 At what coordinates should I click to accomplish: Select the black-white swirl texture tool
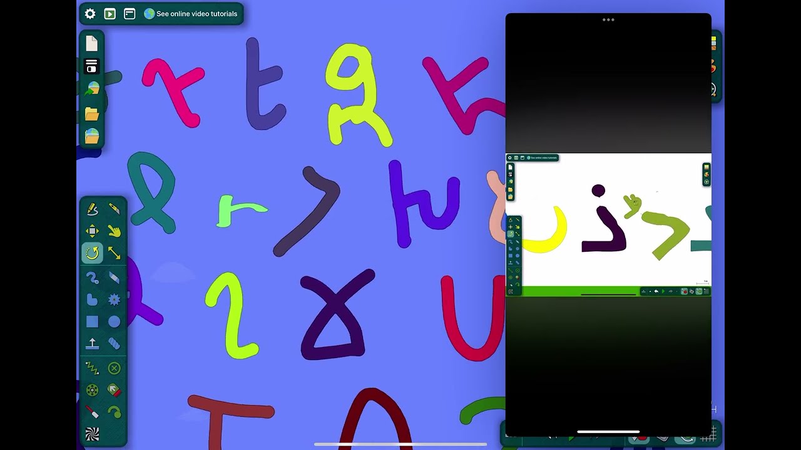[x=92, y=434]
